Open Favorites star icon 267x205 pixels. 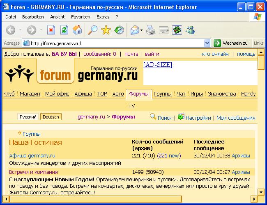click(x=106, y=30)
